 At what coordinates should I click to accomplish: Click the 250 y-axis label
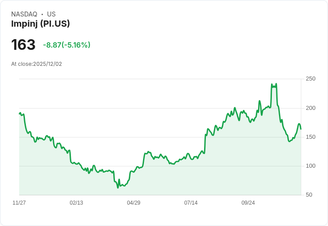(x=311, y=79)
